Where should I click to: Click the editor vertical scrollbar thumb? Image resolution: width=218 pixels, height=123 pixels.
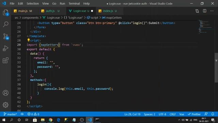[216, 68]
